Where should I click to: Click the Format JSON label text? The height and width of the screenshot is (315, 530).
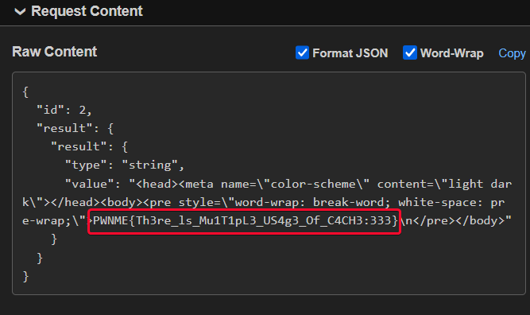(350, 53)
